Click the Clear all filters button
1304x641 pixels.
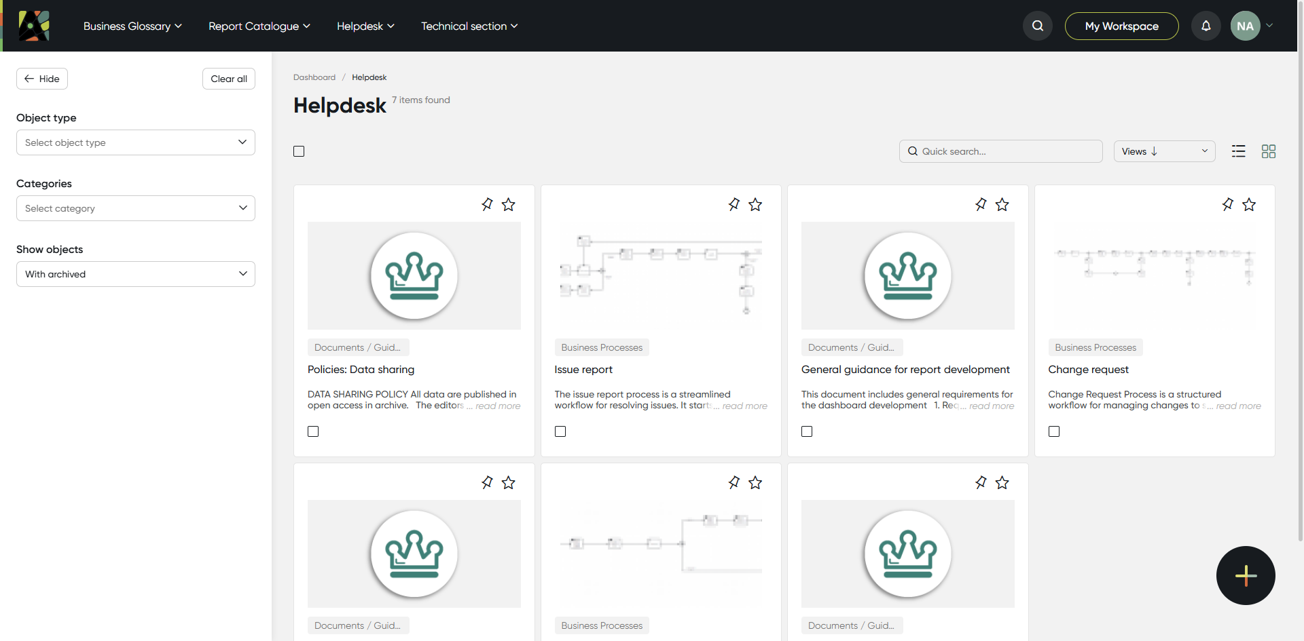(x=229, y=79)
